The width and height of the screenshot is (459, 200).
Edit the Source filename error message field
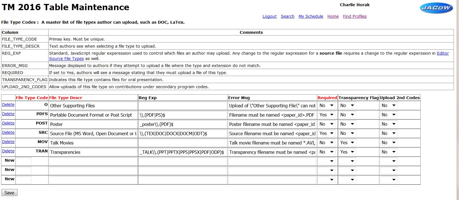point(272,134)
